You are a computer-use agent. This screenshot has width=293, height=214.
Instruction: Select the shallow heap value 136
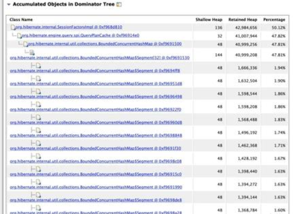[219, 28]
